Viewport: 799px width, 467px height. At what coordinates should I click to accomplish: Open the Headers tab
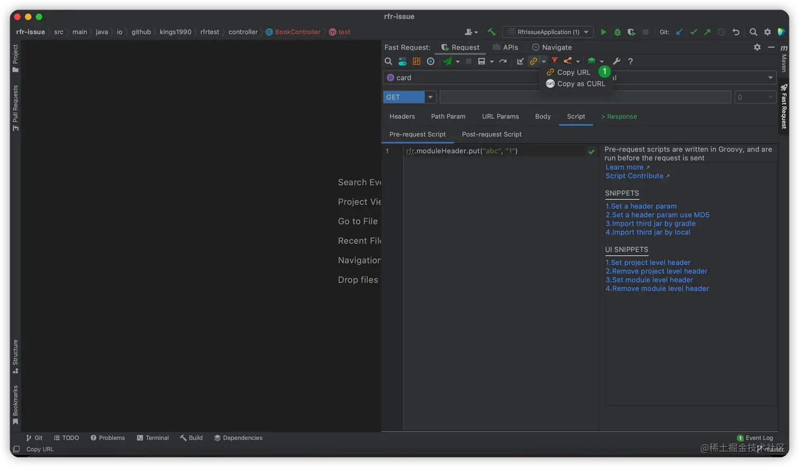tap(402, 116)
